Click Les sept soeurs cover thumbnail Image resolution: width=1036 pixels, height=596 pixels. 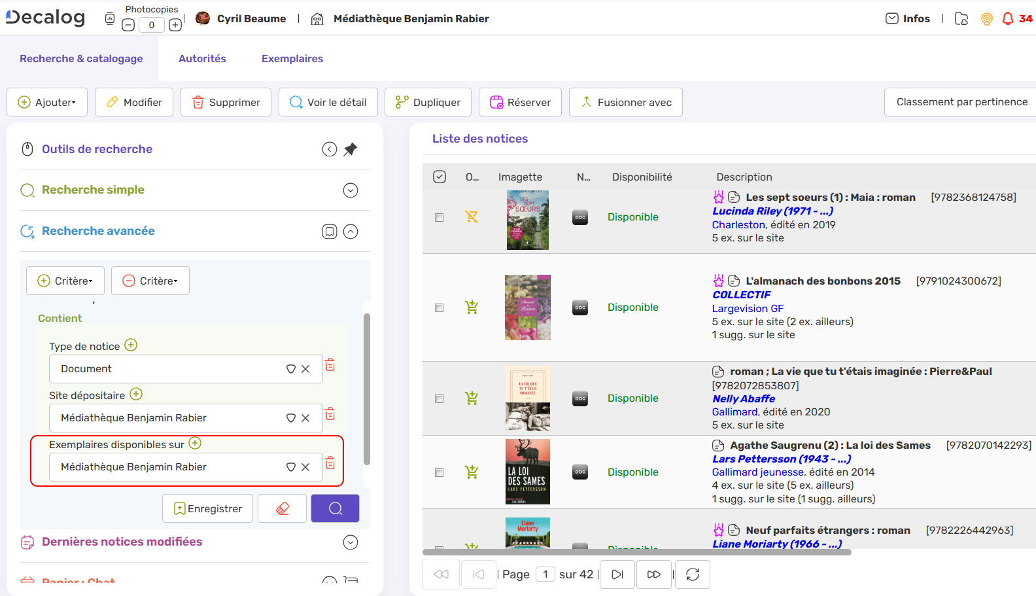point(528,220)
